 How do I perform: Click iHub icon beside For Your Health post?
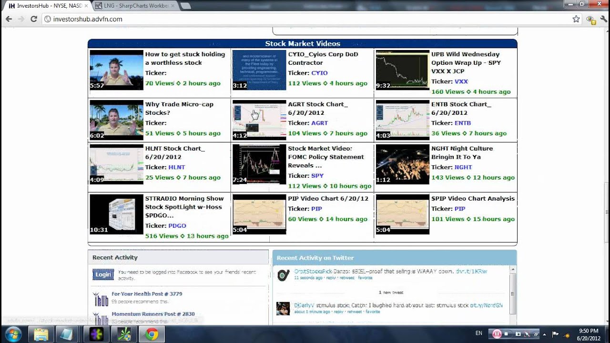pyautogui.click(x=101, y=299)
